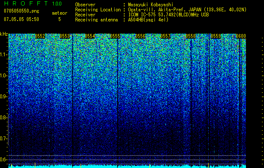Select the Ogata-vill. Akita-Pref. JAPAN location text
Viewport: 264px width, 168px height.
click(187, 10)
